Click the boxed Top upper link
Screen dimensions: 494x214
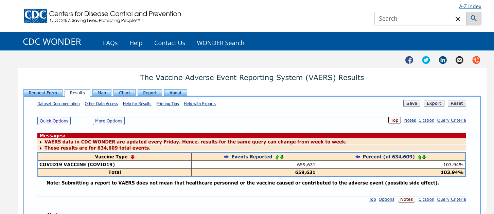click(x=394, y=120)
